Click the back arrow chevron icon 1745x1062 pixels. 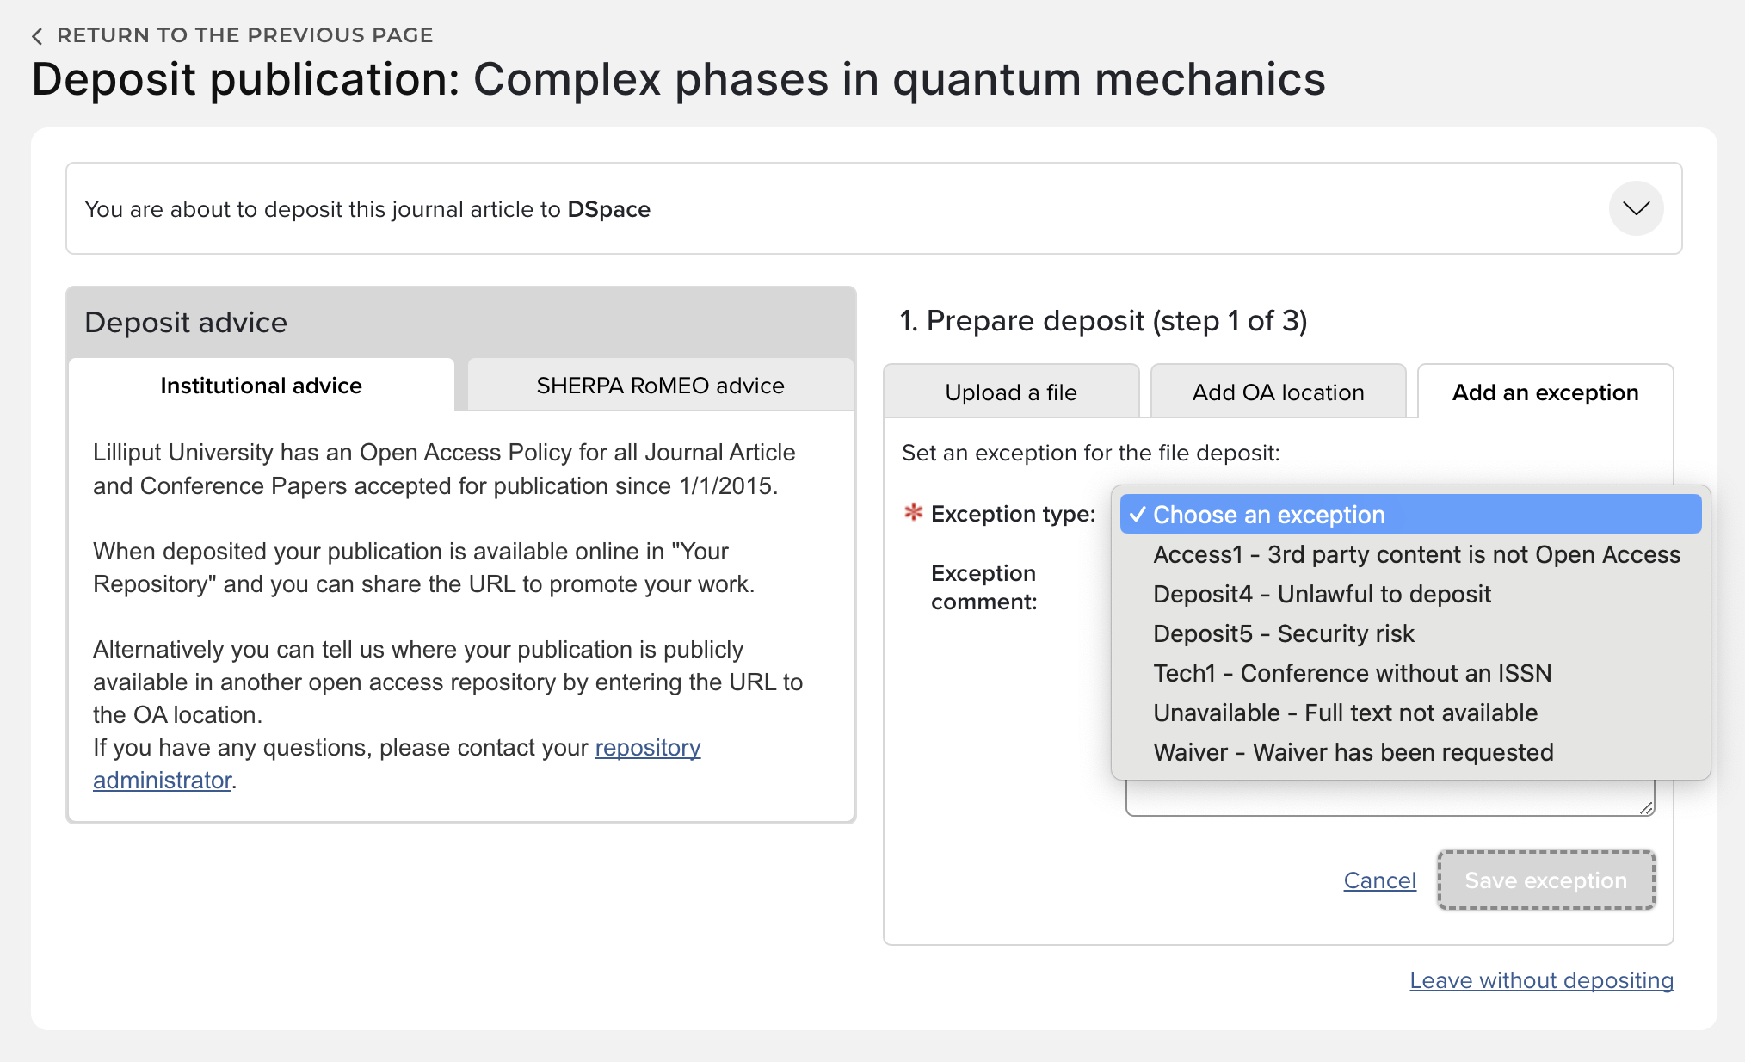click(37, 36)
